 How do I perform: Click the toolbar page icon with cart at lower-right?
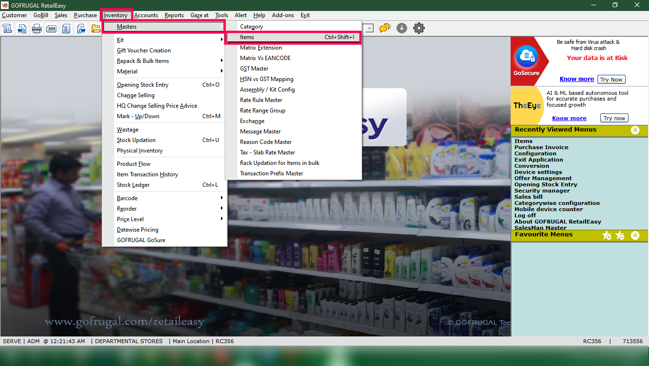click(x=81, y=29)
